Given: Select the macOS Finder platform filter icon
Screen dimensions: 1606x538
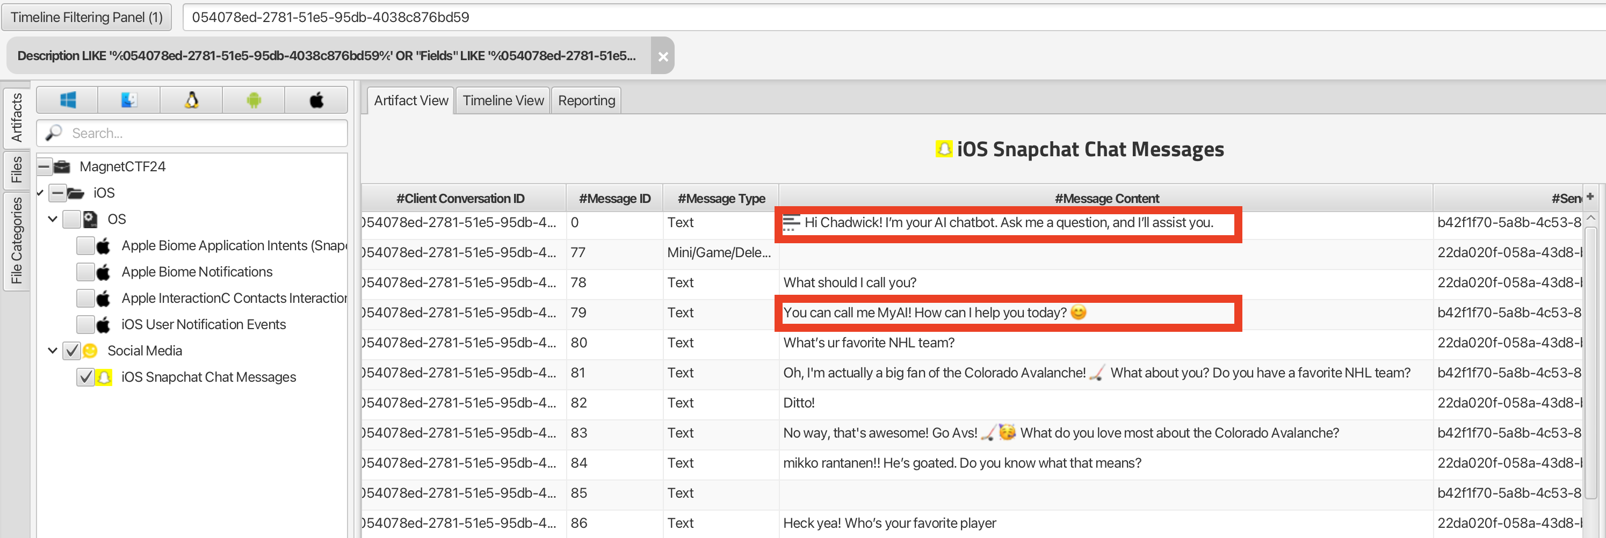Looking at the screenshot, I should (x=129, y=100).
